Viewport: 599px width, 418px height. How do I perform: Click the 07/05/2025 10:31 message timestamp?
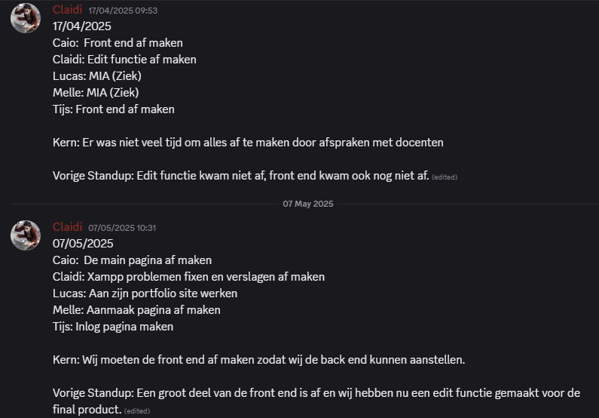point(122,228)
